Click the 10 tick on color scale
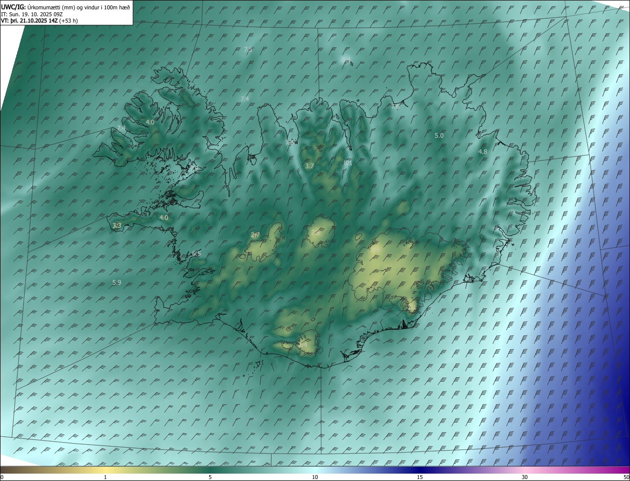630x481 pixels. tap(315, 477)
